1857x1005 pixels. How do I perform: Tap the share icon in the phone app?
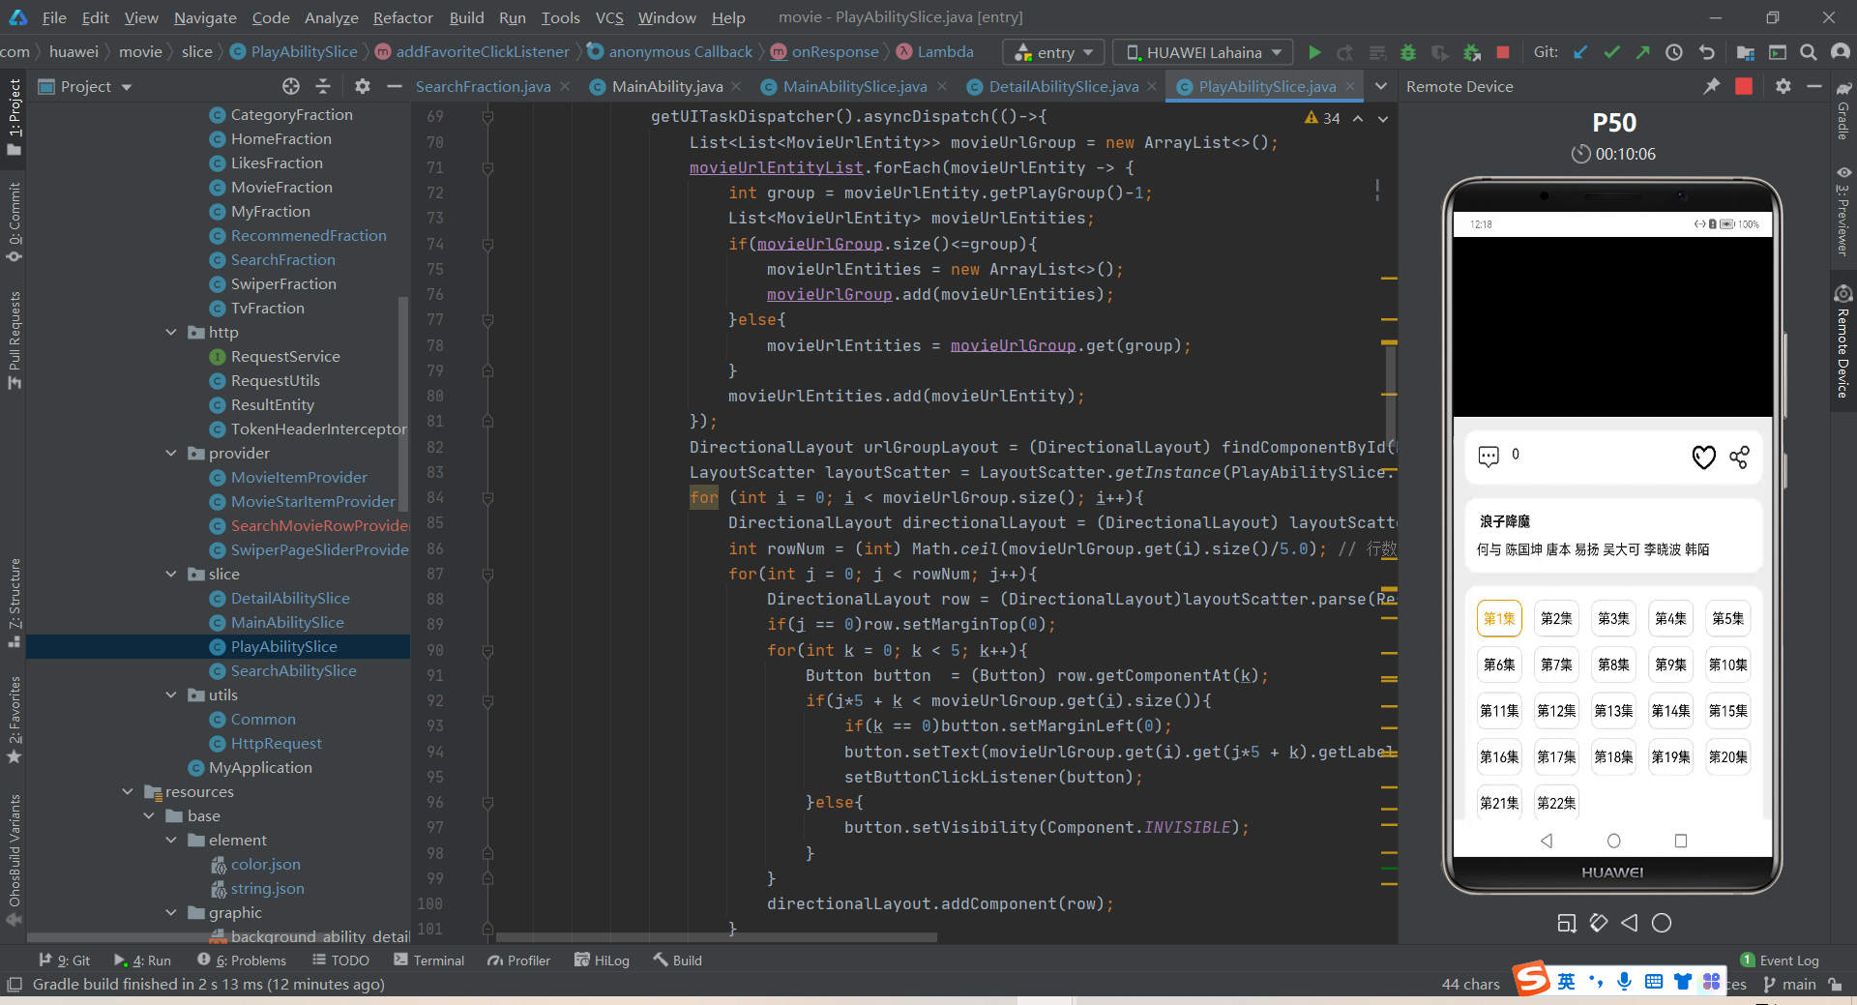[x=1739, y=457]
